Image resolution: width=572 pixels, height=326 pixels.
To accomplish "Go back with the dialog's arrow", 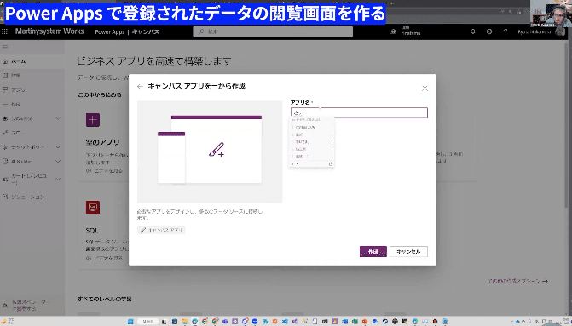I will 140,86.
